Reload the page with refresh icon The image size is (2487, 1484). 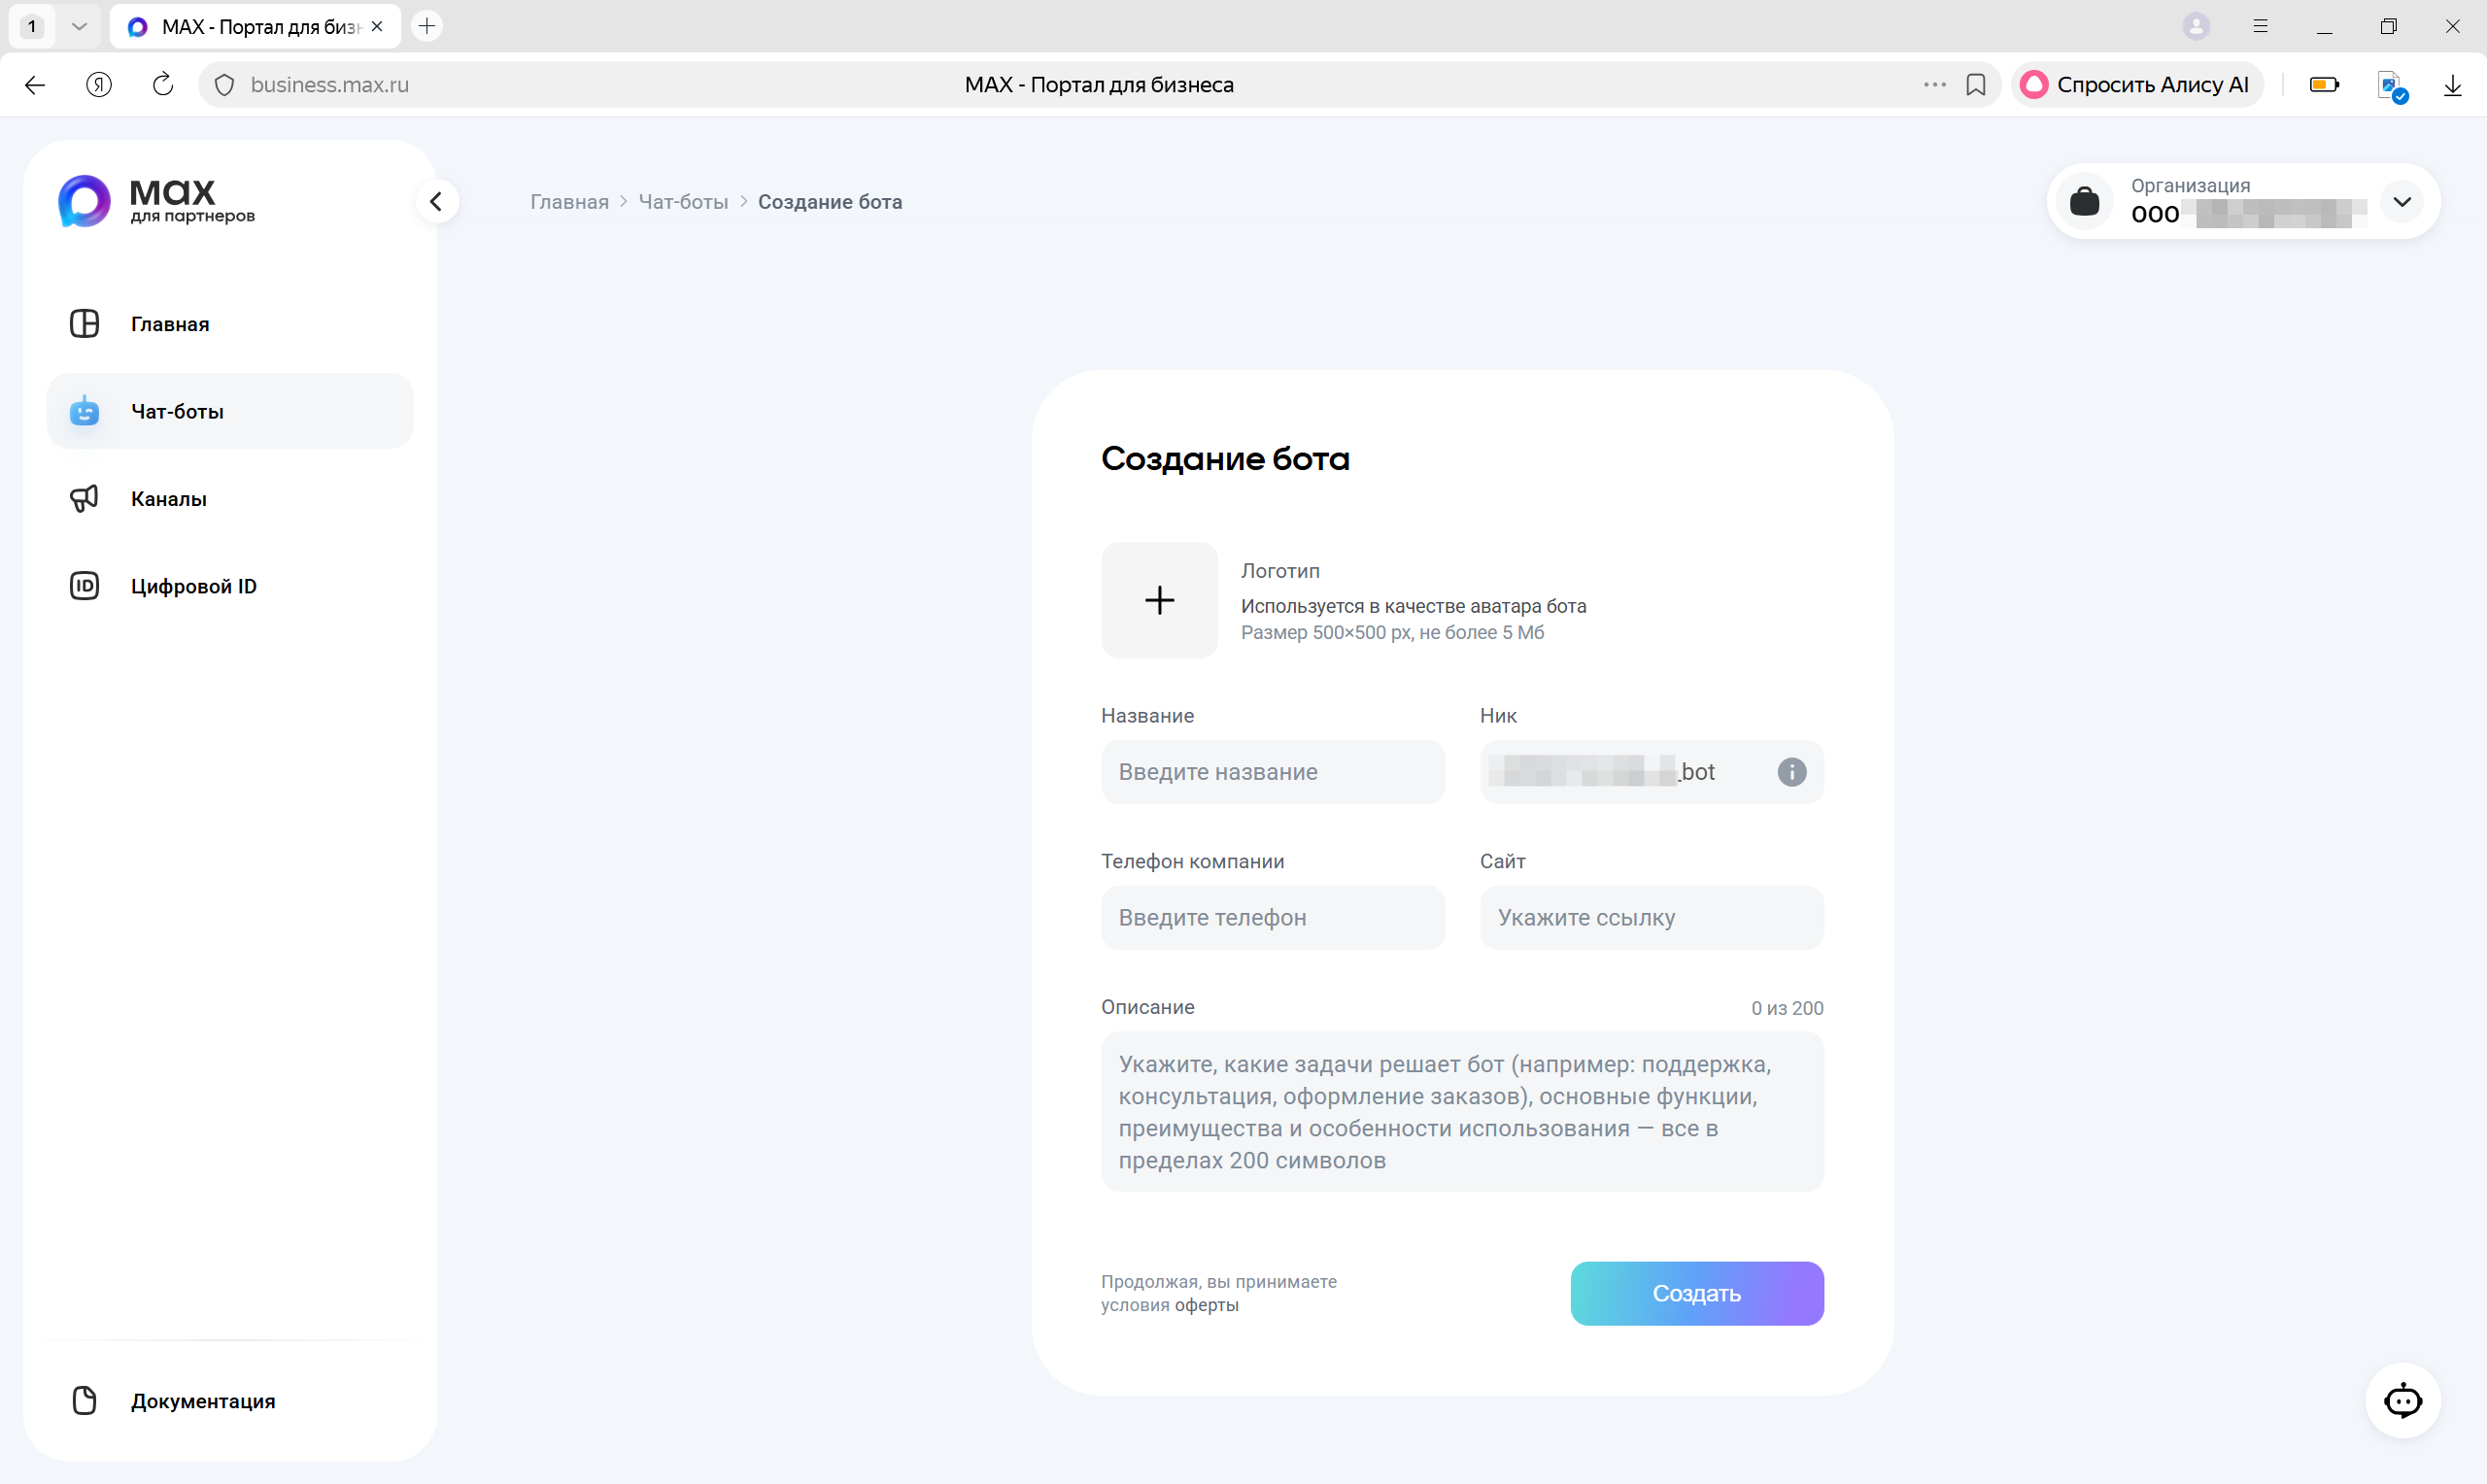coord(163,85)
